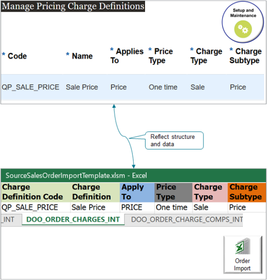Click the Manage Pricing Charge Definitions title
Image resolution: width=267 pixels, height=280 pixels.
[x=73, y=6]
